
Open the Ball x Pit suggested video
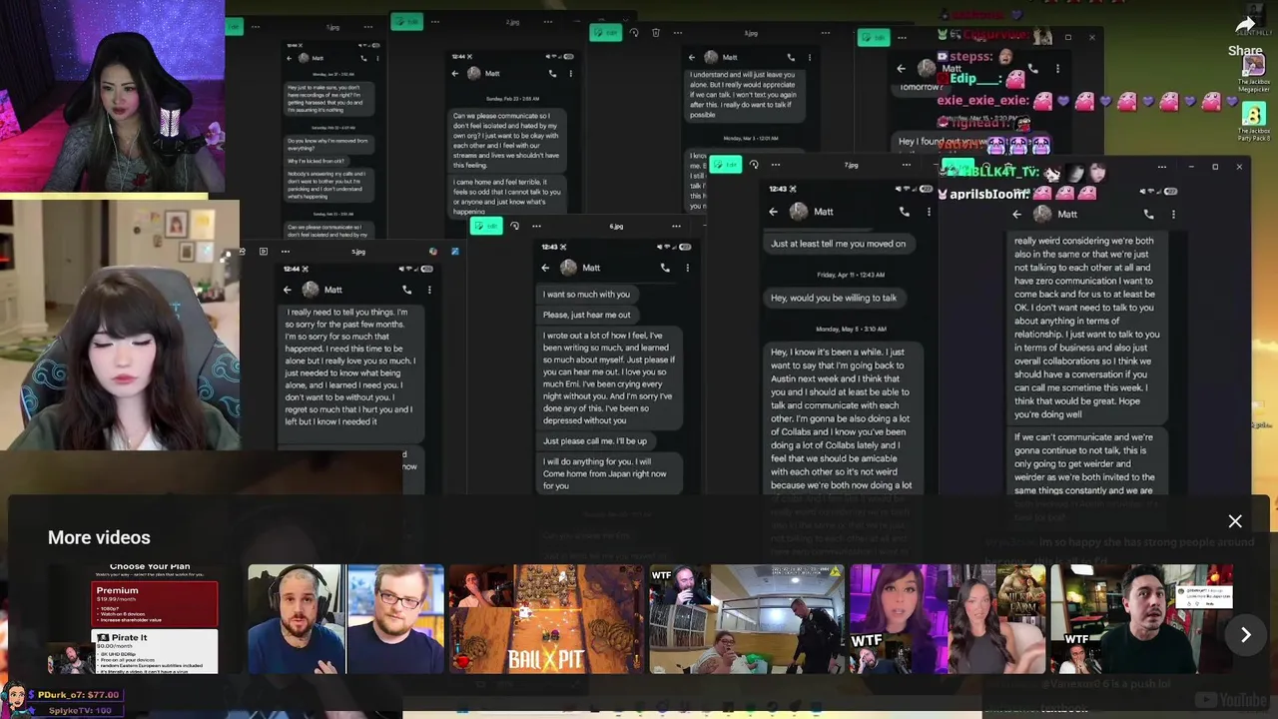[x=546, y=619]
